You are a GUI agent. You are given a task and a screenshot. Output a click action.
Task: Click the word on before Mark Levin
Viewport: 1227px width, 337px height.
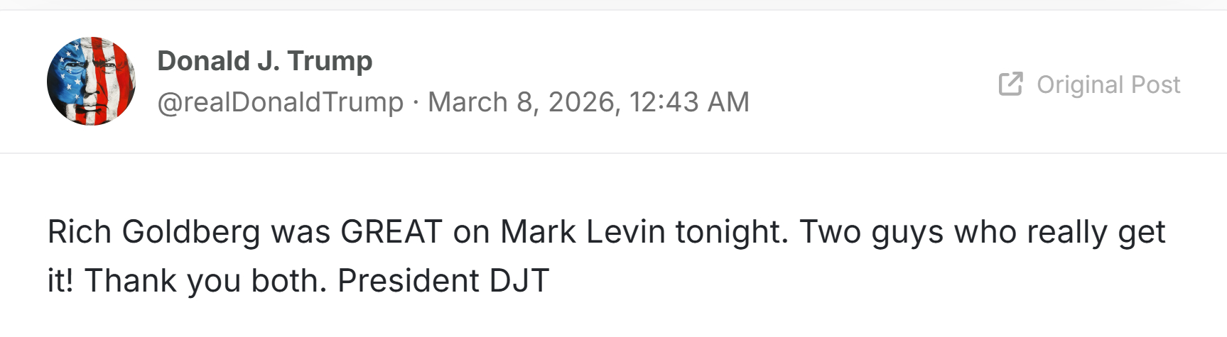[471, 232]
